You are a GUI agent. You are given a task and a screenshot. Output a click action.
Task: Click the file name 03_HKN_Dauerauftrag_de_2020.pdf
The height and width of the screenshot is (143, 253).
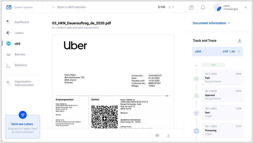(x=82, y=23)
